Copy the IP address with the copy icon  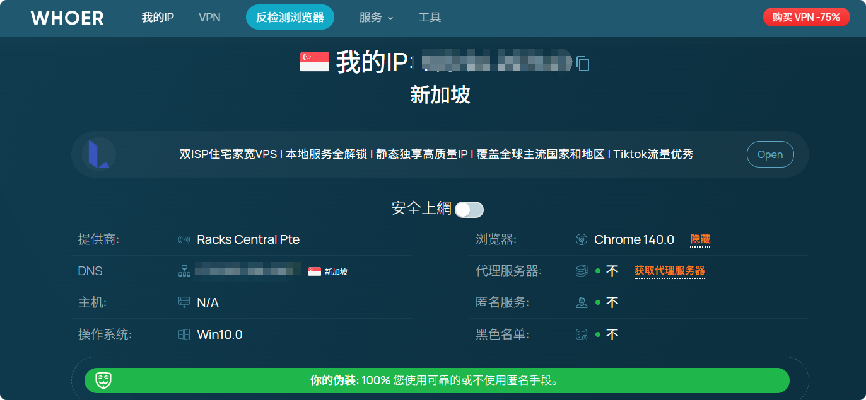pos(583,64)
